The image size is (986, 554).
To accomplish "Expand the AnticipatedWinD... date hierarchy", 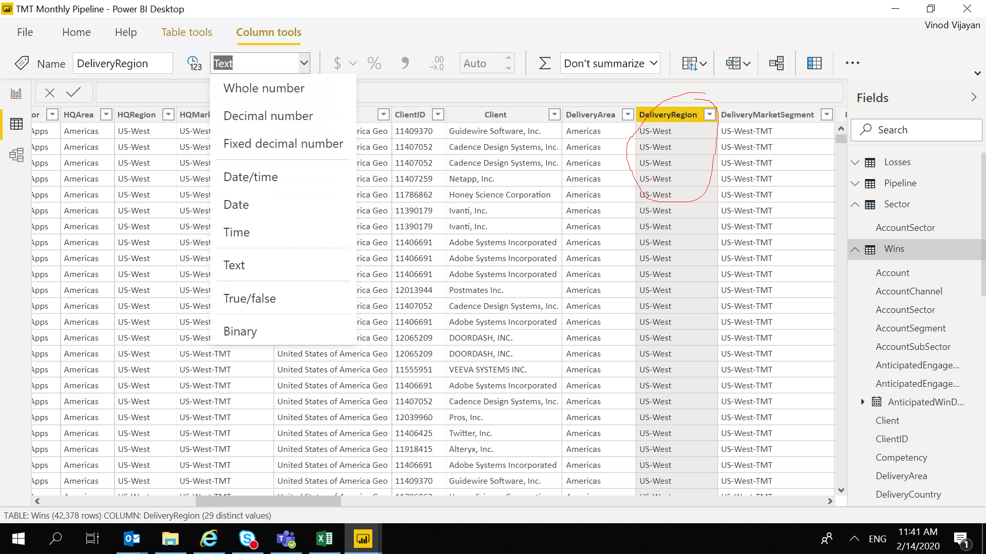I will 863,402.
